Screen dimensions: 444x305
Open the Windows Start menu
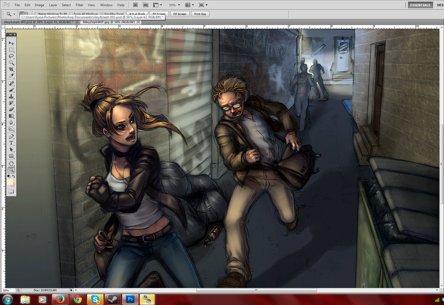coord(7,299)
